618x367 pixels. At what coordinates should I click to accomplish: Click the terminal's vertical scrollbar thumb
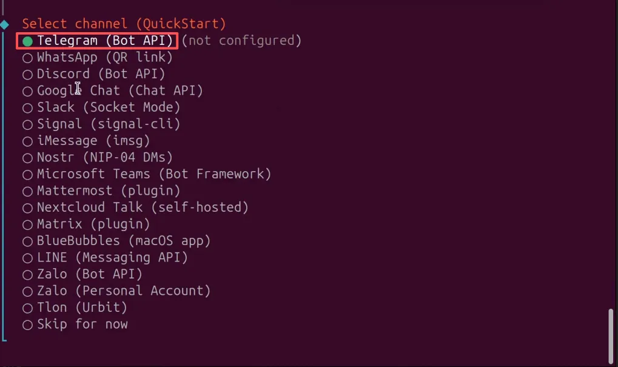click(611, 334)
